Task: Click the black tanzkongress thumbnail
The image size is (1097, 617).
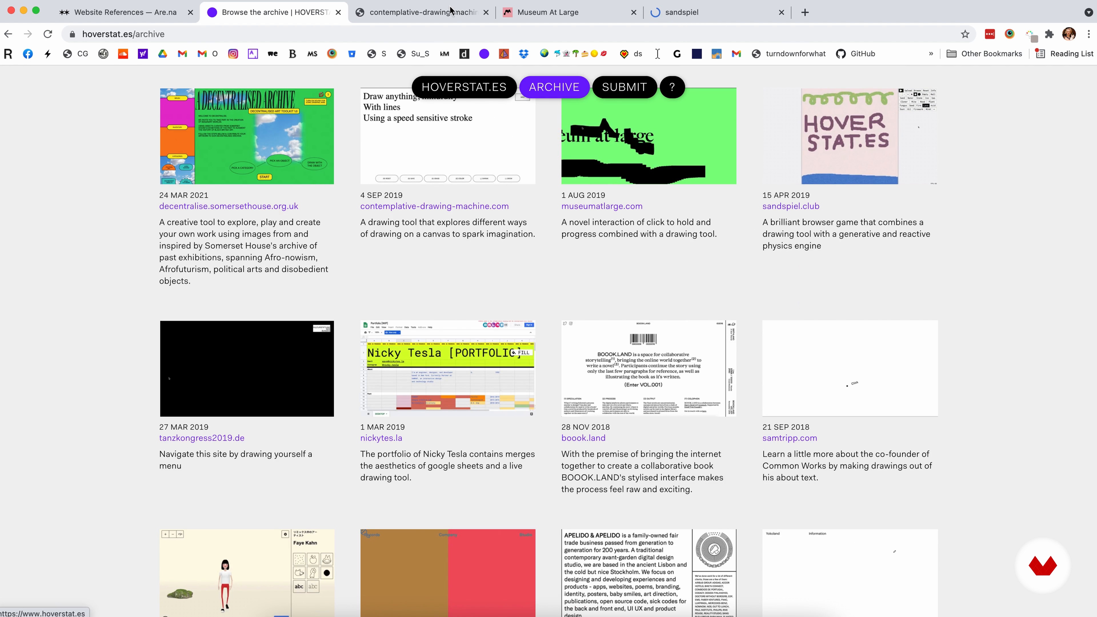Action: (247, 368)
